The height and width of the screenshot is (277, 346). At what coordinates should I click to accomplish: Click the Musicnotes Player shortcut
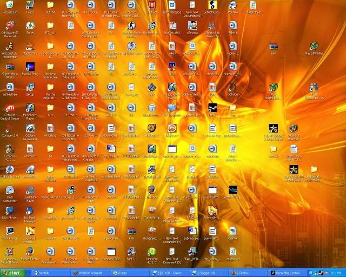click(x=30, y=108)
